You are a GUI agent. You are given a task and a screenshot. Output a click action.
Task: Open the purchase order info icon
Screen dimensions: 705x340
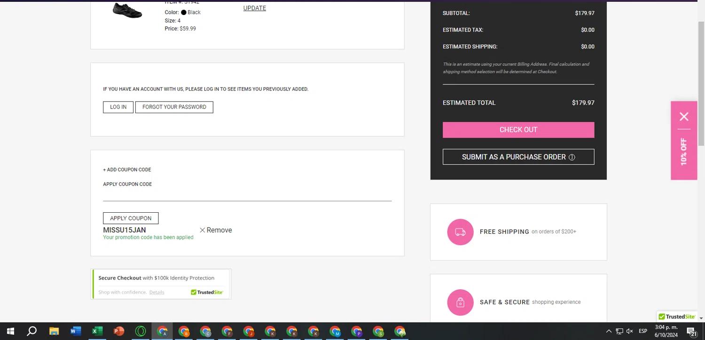[572, 157]
